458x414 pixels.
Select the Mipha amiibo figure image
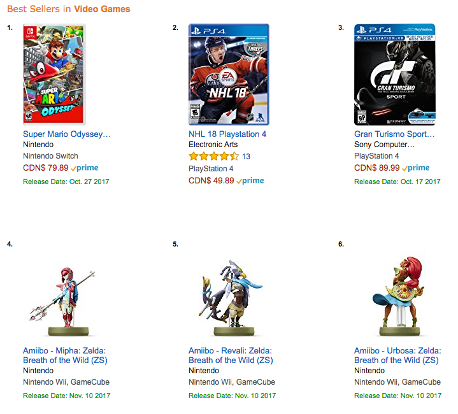(x=62, y=295)
